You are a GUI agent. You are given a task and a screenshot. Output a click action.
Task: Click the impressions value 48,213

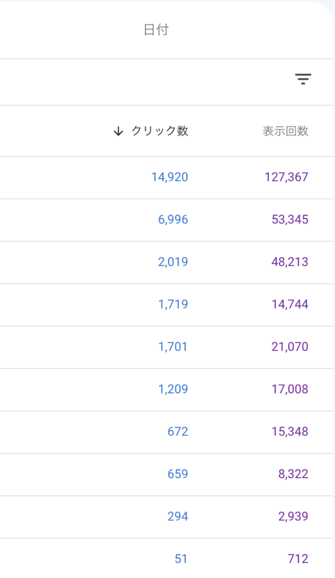click(290, 262)
